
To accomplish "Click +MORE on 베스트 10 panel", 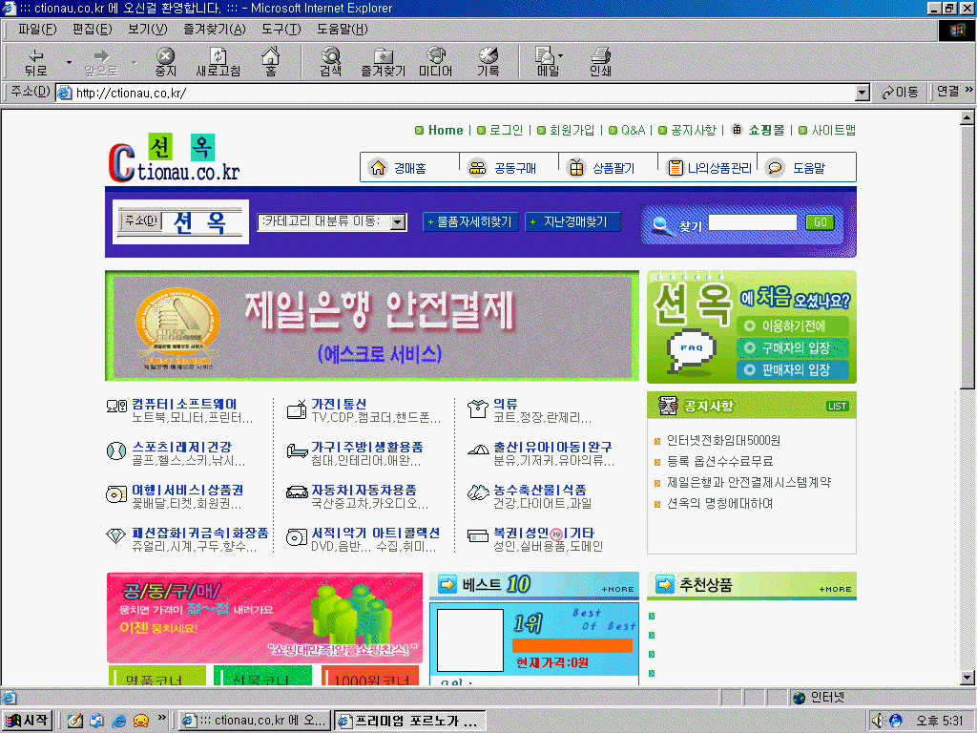I will (617, 589).
